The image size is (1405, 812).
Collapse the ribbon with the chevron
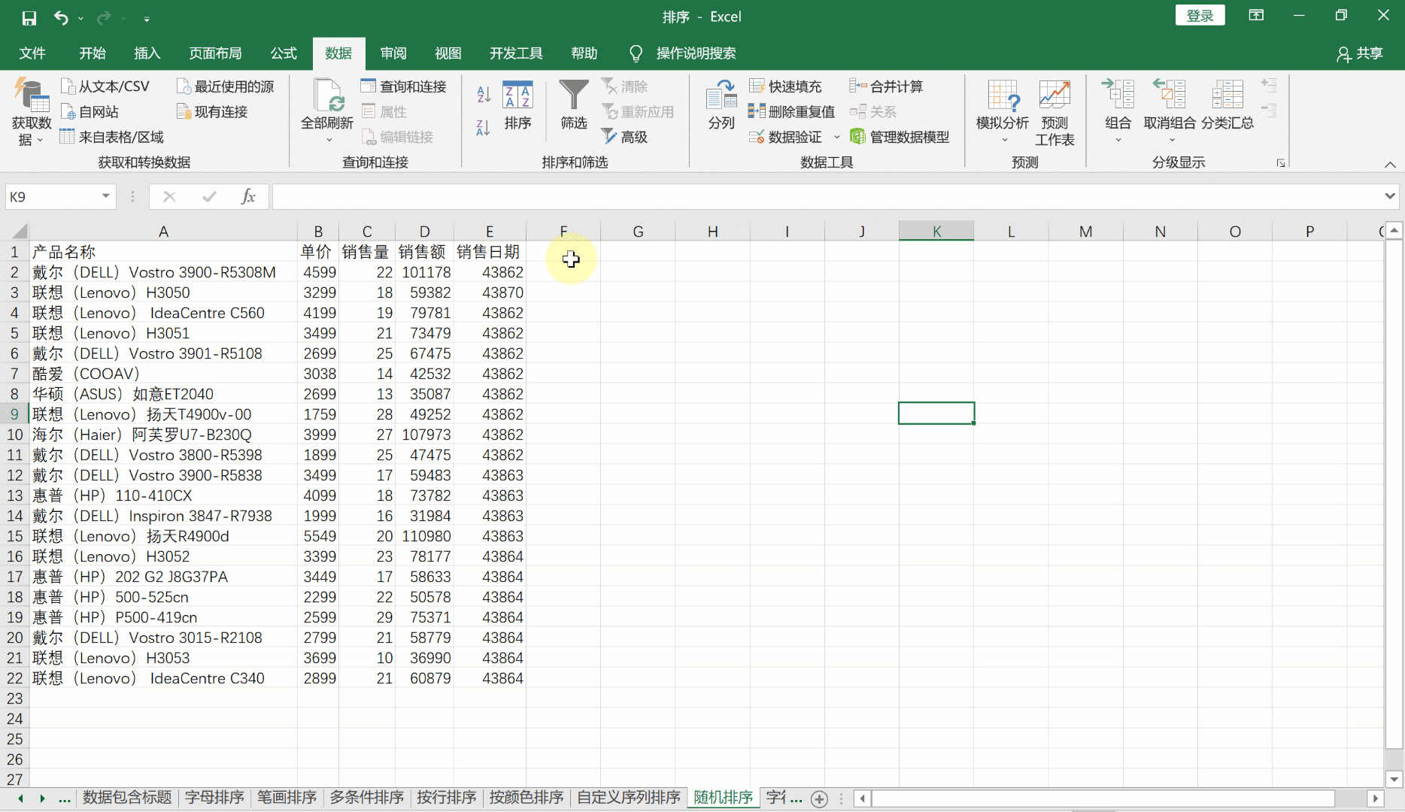pos(1390,165)
